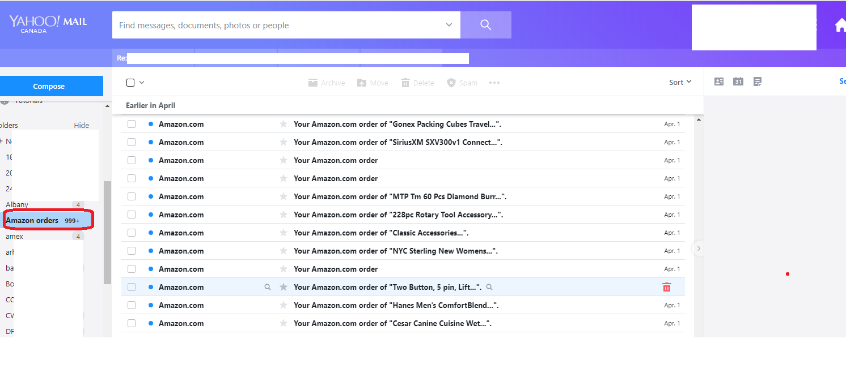Check the Cesar Canine Cuisine checkbox
Image resolution: width=846 pixels, height=377 pixels.
(132, 323)
